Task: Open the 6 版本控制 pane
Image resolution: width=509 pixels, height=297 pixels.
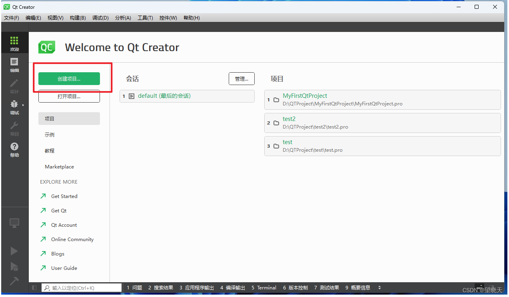Action: point(295,288)
